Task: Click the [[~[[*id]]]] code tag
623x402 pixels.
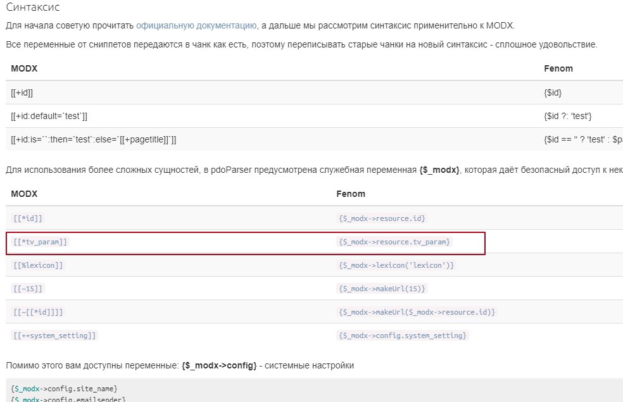Action: coord(38,312)
